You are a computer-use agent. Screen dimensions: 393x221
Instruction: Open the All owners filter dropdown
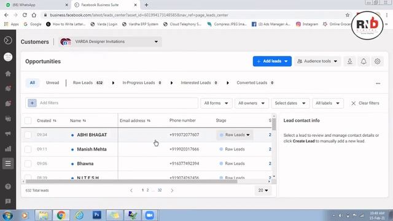click(251, 103)
